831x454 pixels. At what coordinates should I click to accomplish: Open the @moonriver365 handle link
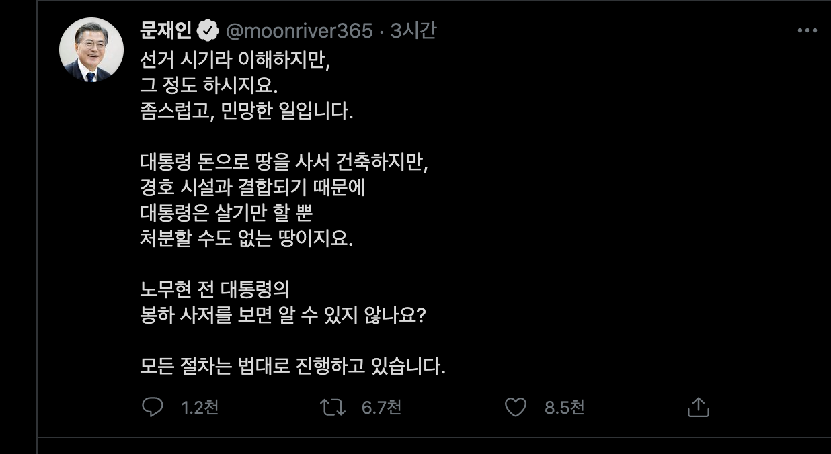click(x=298, y=31)
